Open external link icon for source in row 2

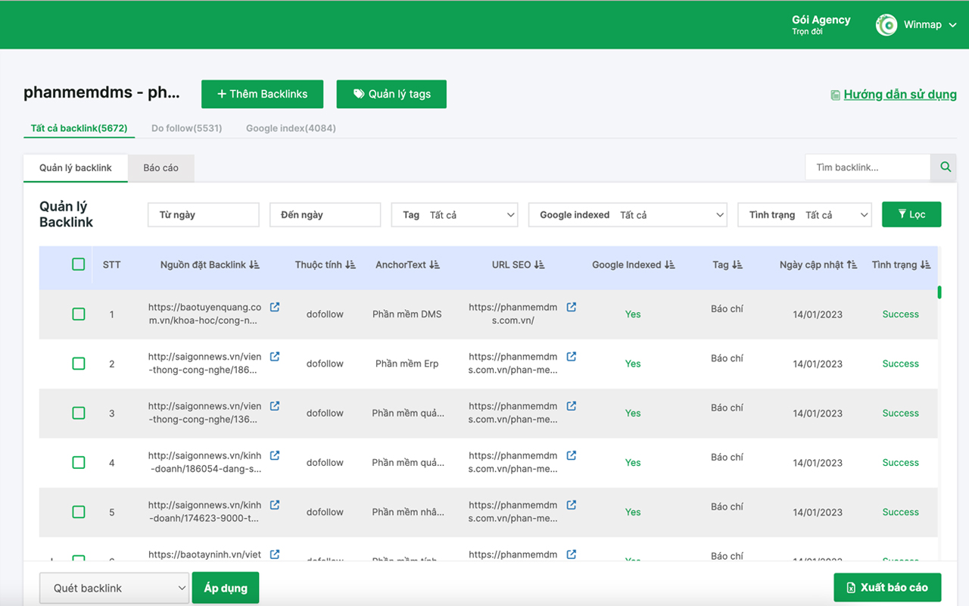[275, 356]
